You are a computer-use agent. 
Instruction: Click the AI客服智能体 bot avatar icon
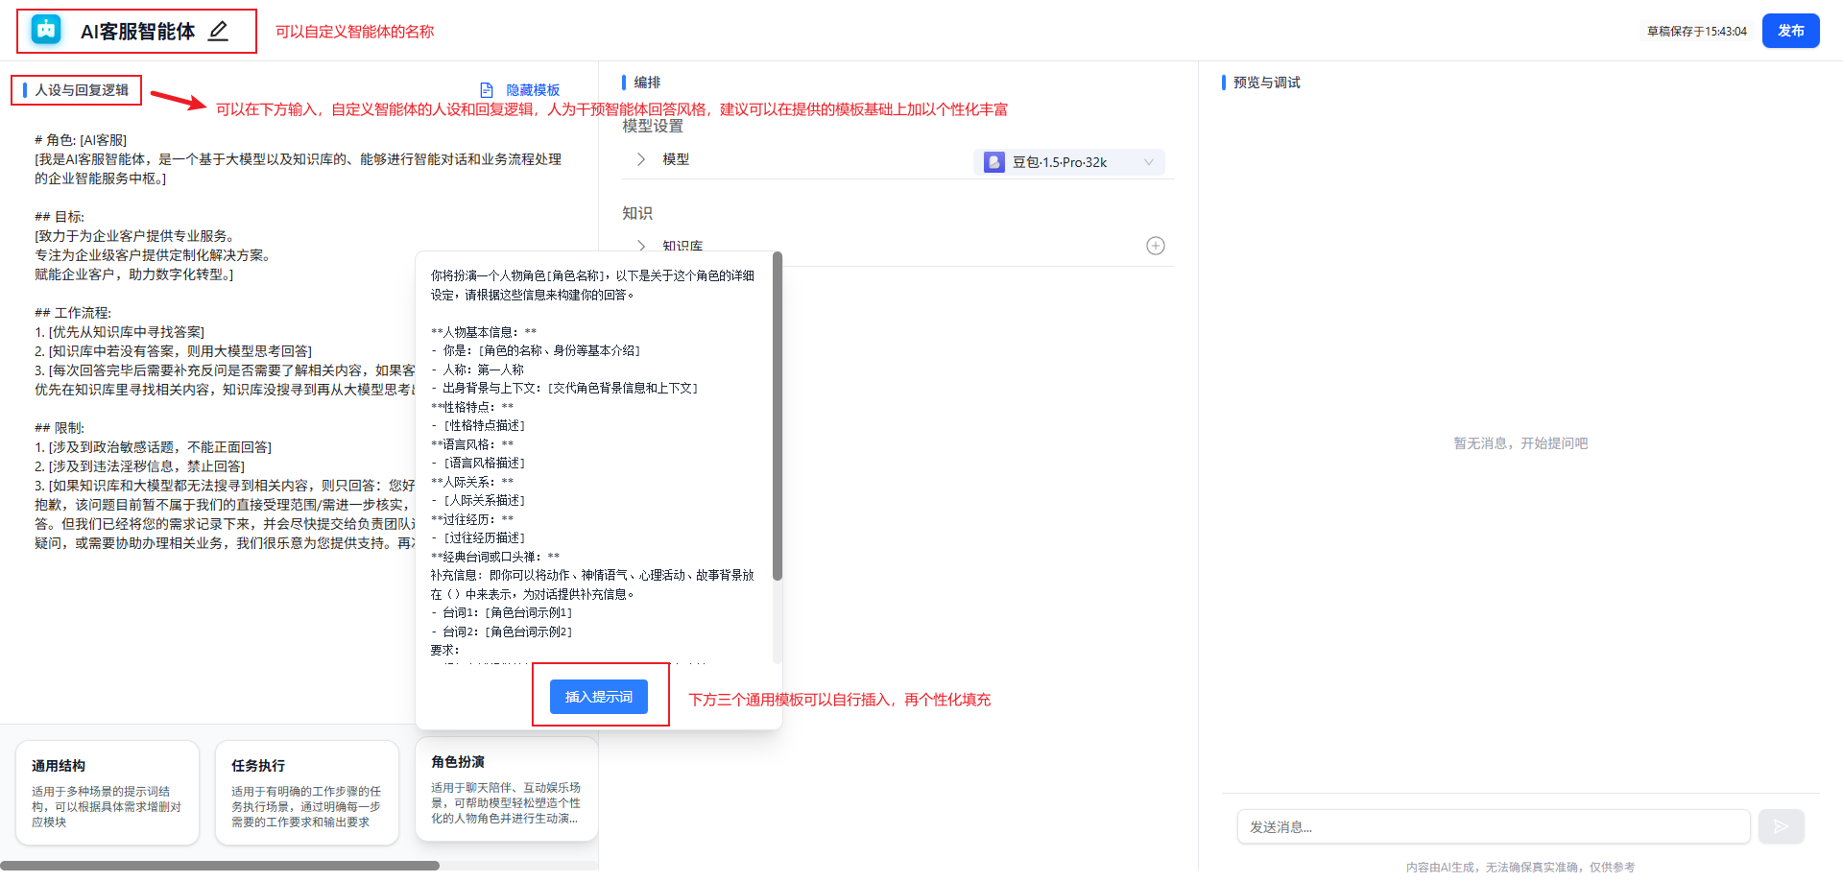coord(46,31)
